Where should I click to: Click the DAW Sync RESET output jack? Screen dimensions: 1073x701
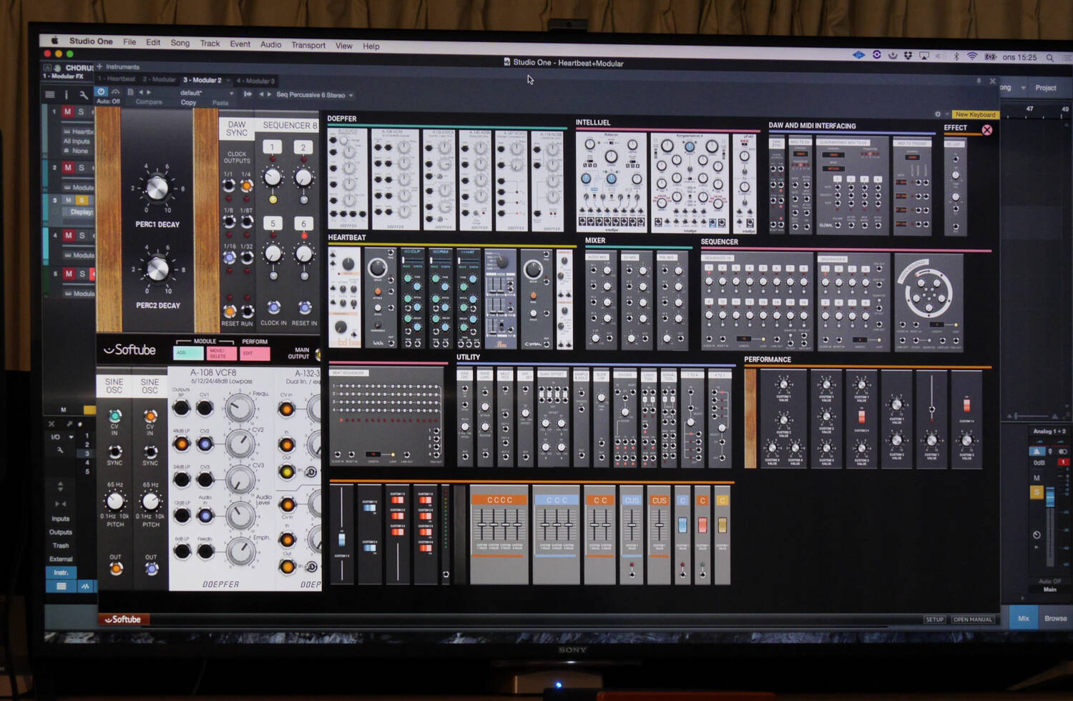(x=230, y=311)
